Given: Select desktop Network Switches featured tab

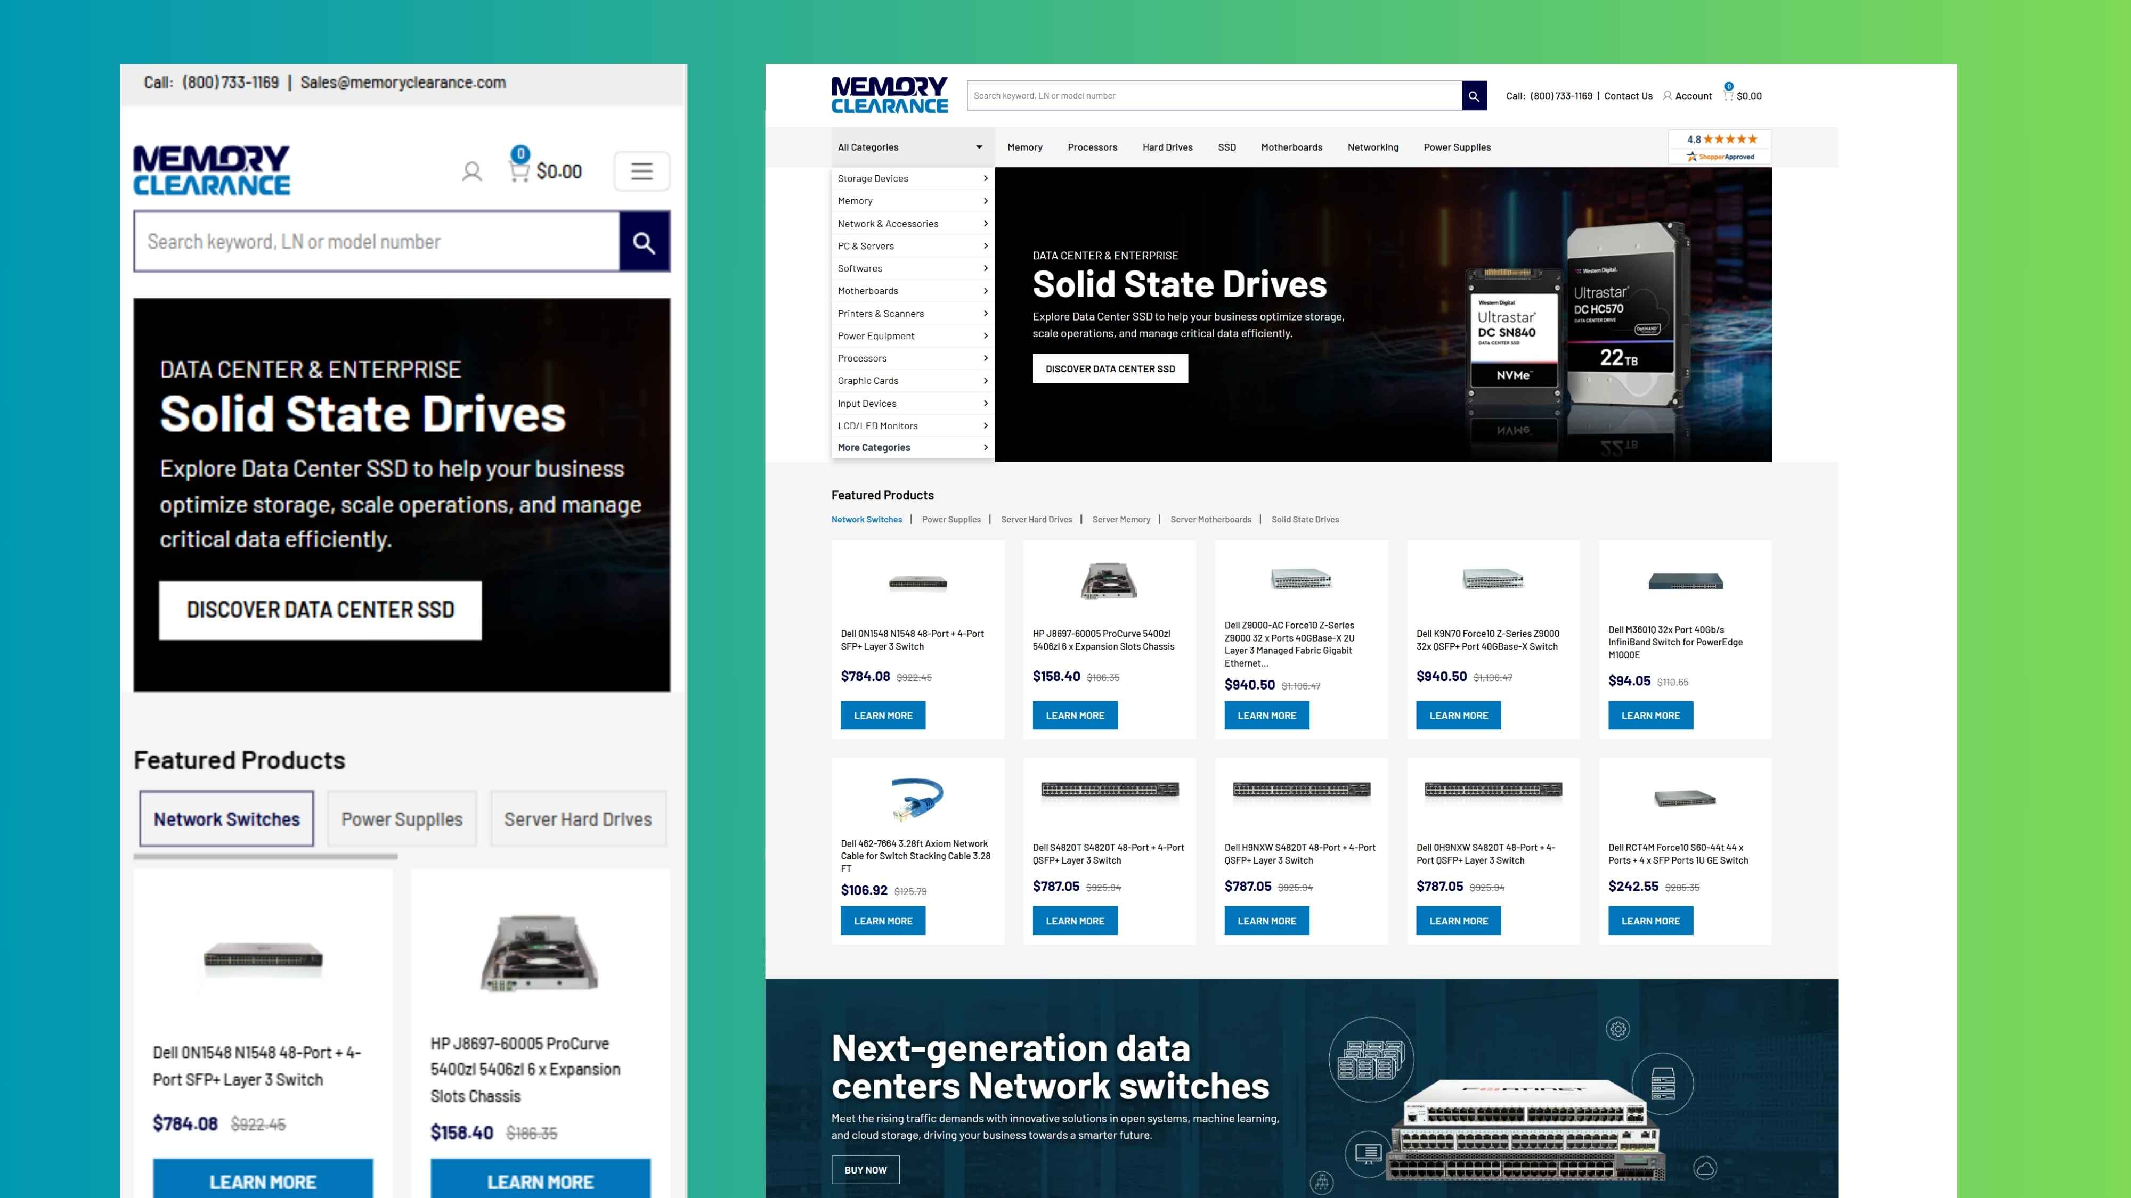Looking at the screenshot, I should click(866, 519).
